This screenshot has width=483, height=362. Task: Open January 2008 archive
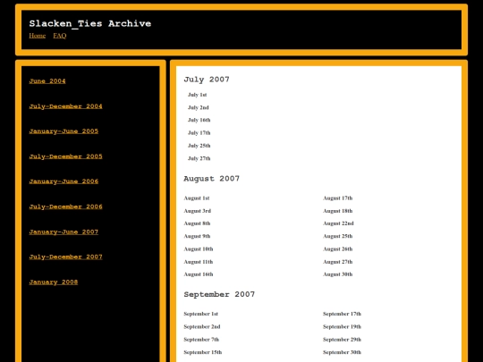(x=54, y=282)
